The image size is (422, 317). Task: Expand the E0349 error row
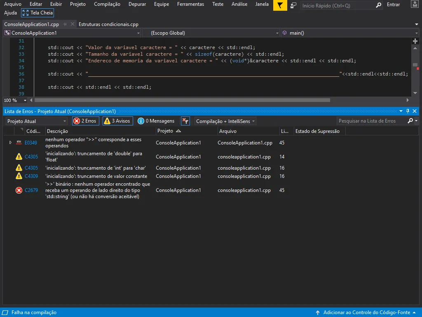click(10, 142)
